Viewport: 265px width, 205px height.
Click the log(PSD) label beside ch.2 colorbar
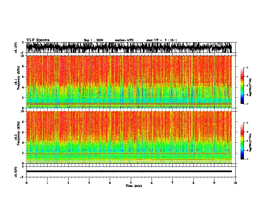[x=250, y=143]
